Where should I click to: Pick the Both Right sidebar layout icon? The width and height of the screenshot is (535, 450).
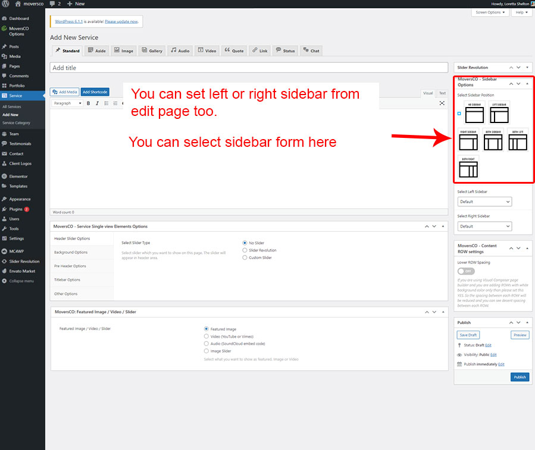click(469, 168)
